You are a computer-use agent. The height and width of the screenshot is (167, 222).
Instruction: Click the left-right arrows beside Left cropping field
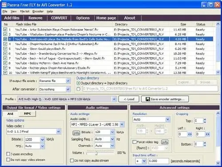point(190,134)
